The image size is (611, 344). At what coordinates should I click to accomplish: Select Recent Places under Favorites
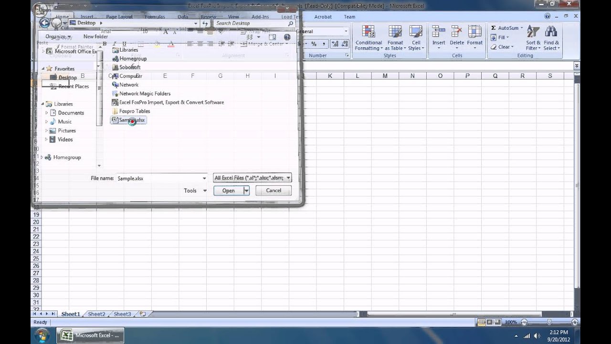tap(70, 86)
